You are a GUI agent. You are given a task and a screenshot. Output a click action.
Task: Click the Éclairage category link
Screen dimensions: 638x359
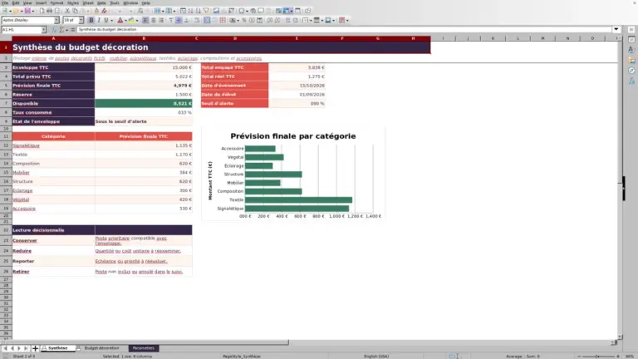(x=22, y=190)
